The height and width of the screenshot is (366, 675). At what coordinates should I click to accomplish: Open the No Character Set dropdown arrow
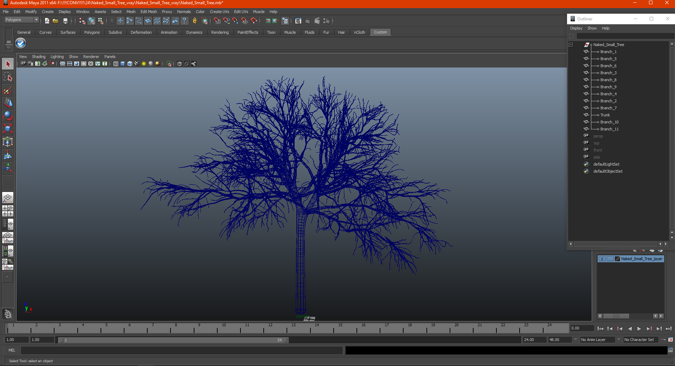pyautogui.click(x=619, y=340)
